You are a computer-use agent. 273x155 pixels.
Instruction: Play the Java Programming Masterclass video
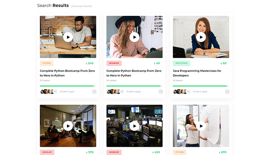coord(201,37)
